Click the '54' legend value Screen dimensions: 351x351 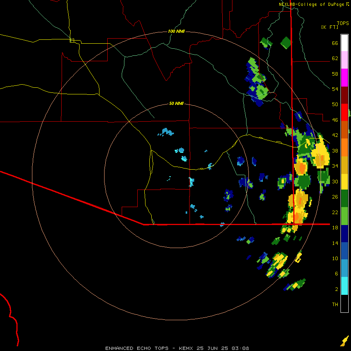point(335,89)
